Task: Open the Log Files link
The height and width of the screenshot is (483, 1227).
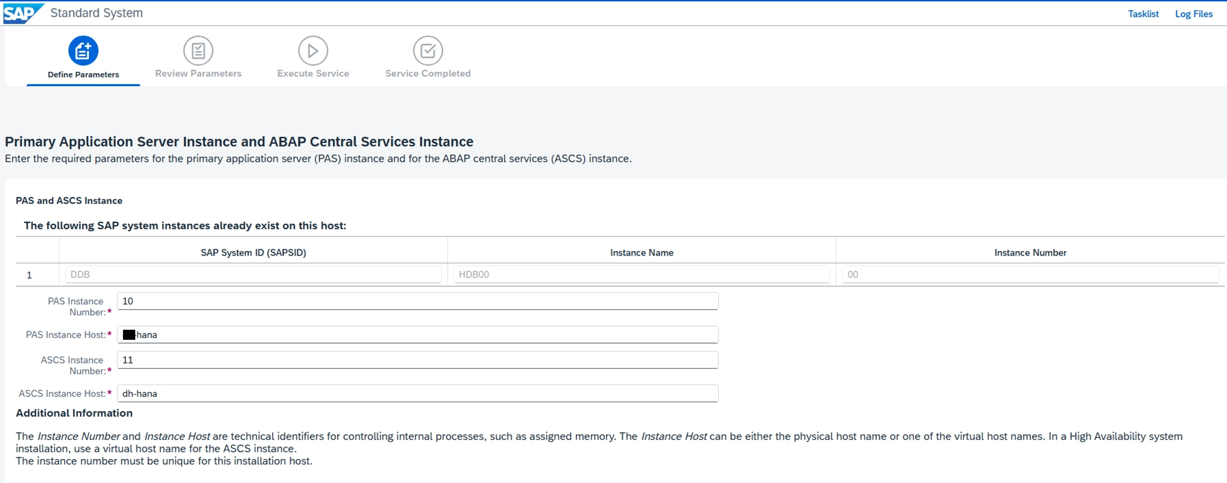Action: (1194, 14)
